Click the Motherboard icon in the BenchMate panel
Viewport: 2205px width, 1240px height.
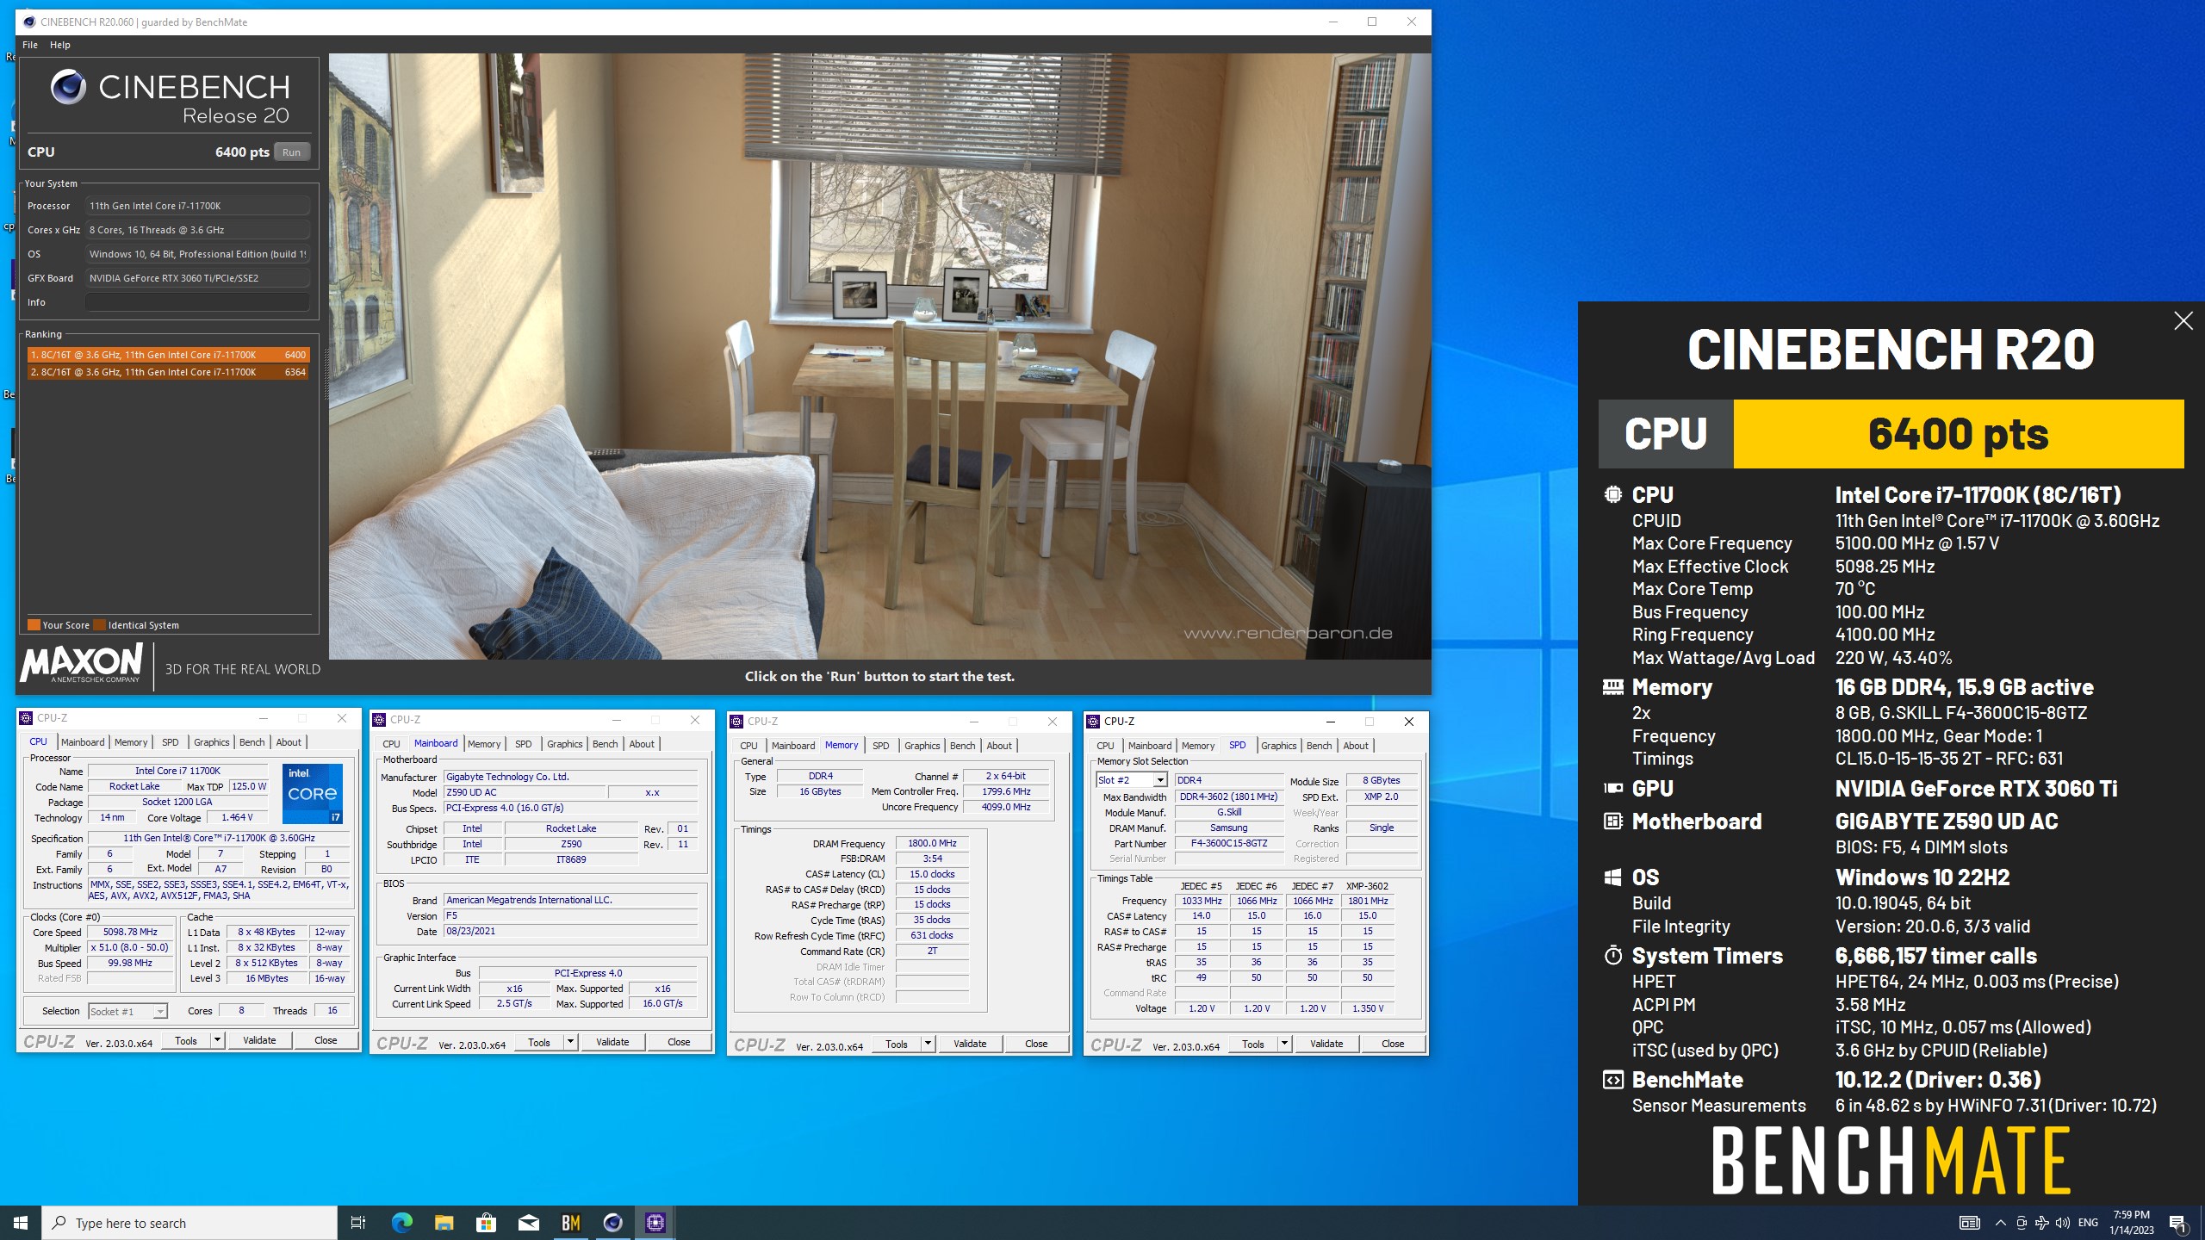click(1612, 821)
